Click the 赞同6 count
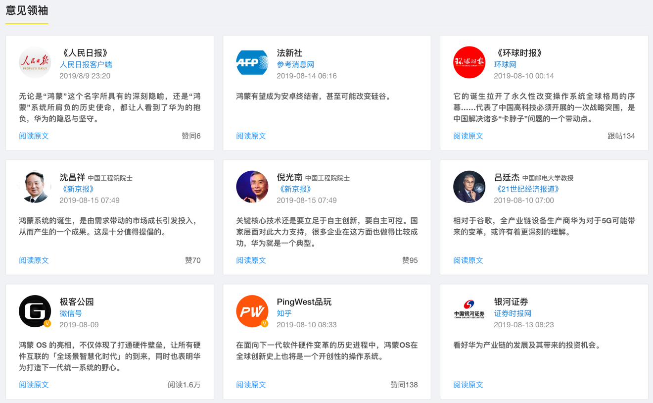 pos(191,136)
